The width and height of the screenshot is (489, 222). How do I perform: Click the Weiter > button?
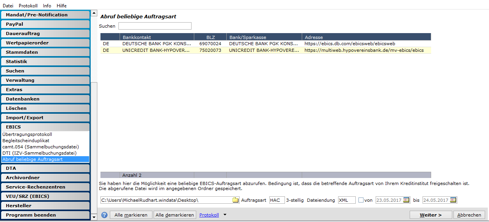(431, 215)
